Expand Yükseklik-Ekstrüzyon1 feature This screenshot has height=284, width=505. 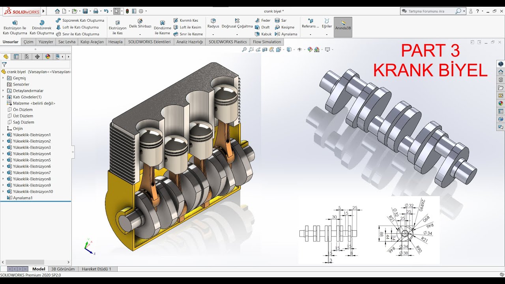click(3, 135)
